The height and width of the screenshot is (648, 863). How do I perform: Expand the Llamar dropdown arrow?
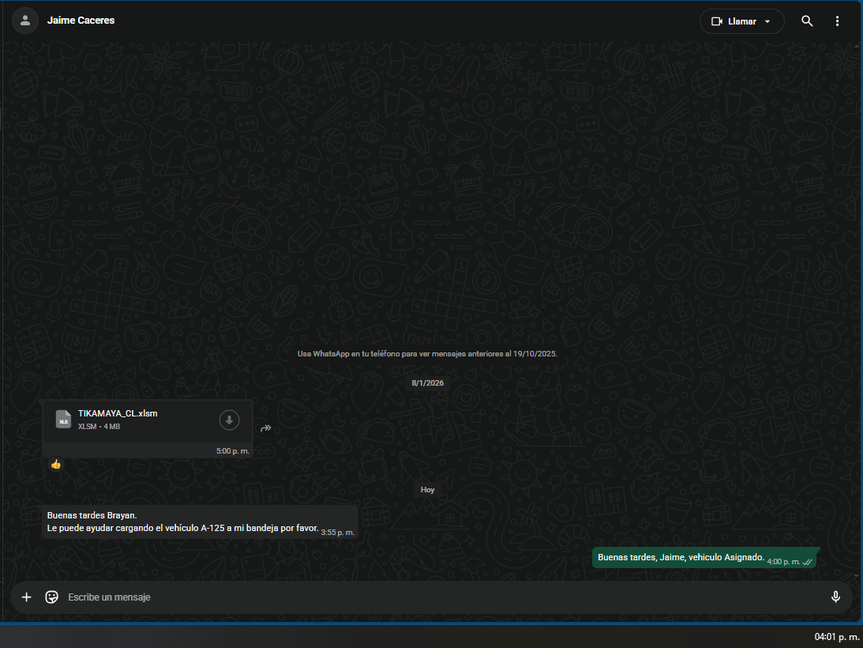point(767,21)
